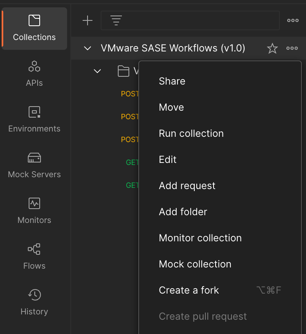Open the Mock Servers panel
306x334 pixels.
[34, 165]
